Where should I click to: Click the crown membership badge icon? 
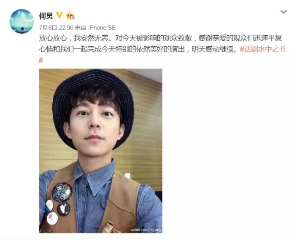coord(70,15)
